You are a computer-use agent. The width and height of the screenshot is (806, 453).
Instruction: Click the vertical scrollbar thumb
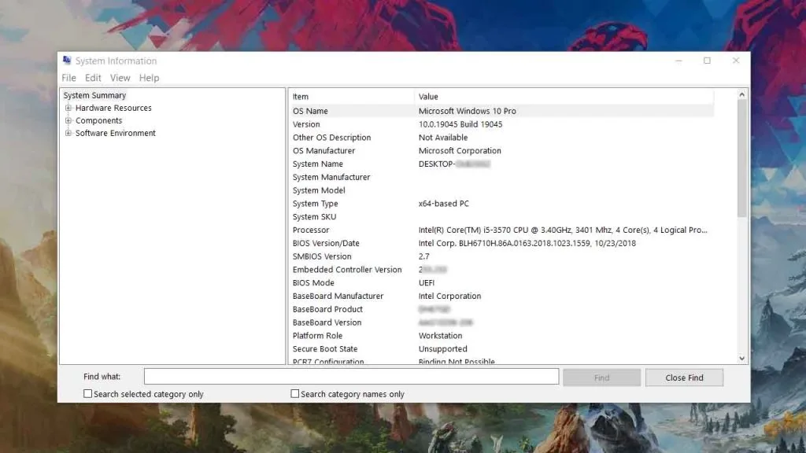[741, 157]
